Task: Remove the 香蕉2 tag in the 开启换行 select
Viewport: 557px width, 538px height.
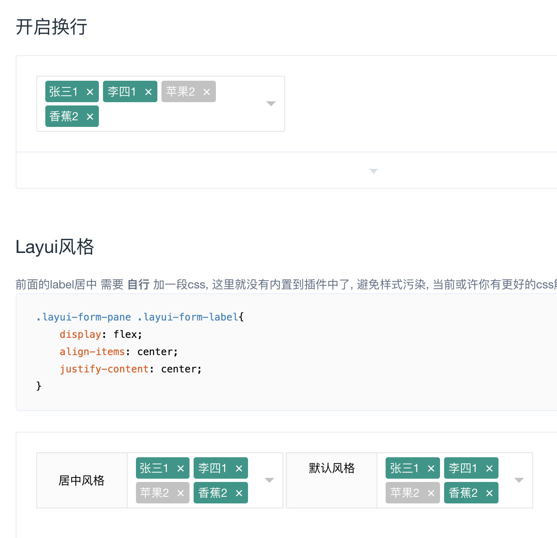Action: 90,117
